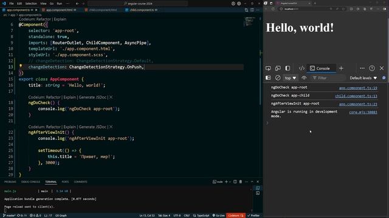389x218 pixels.
Task: Open the PORTS panel tab
Action: click(65, 182)
